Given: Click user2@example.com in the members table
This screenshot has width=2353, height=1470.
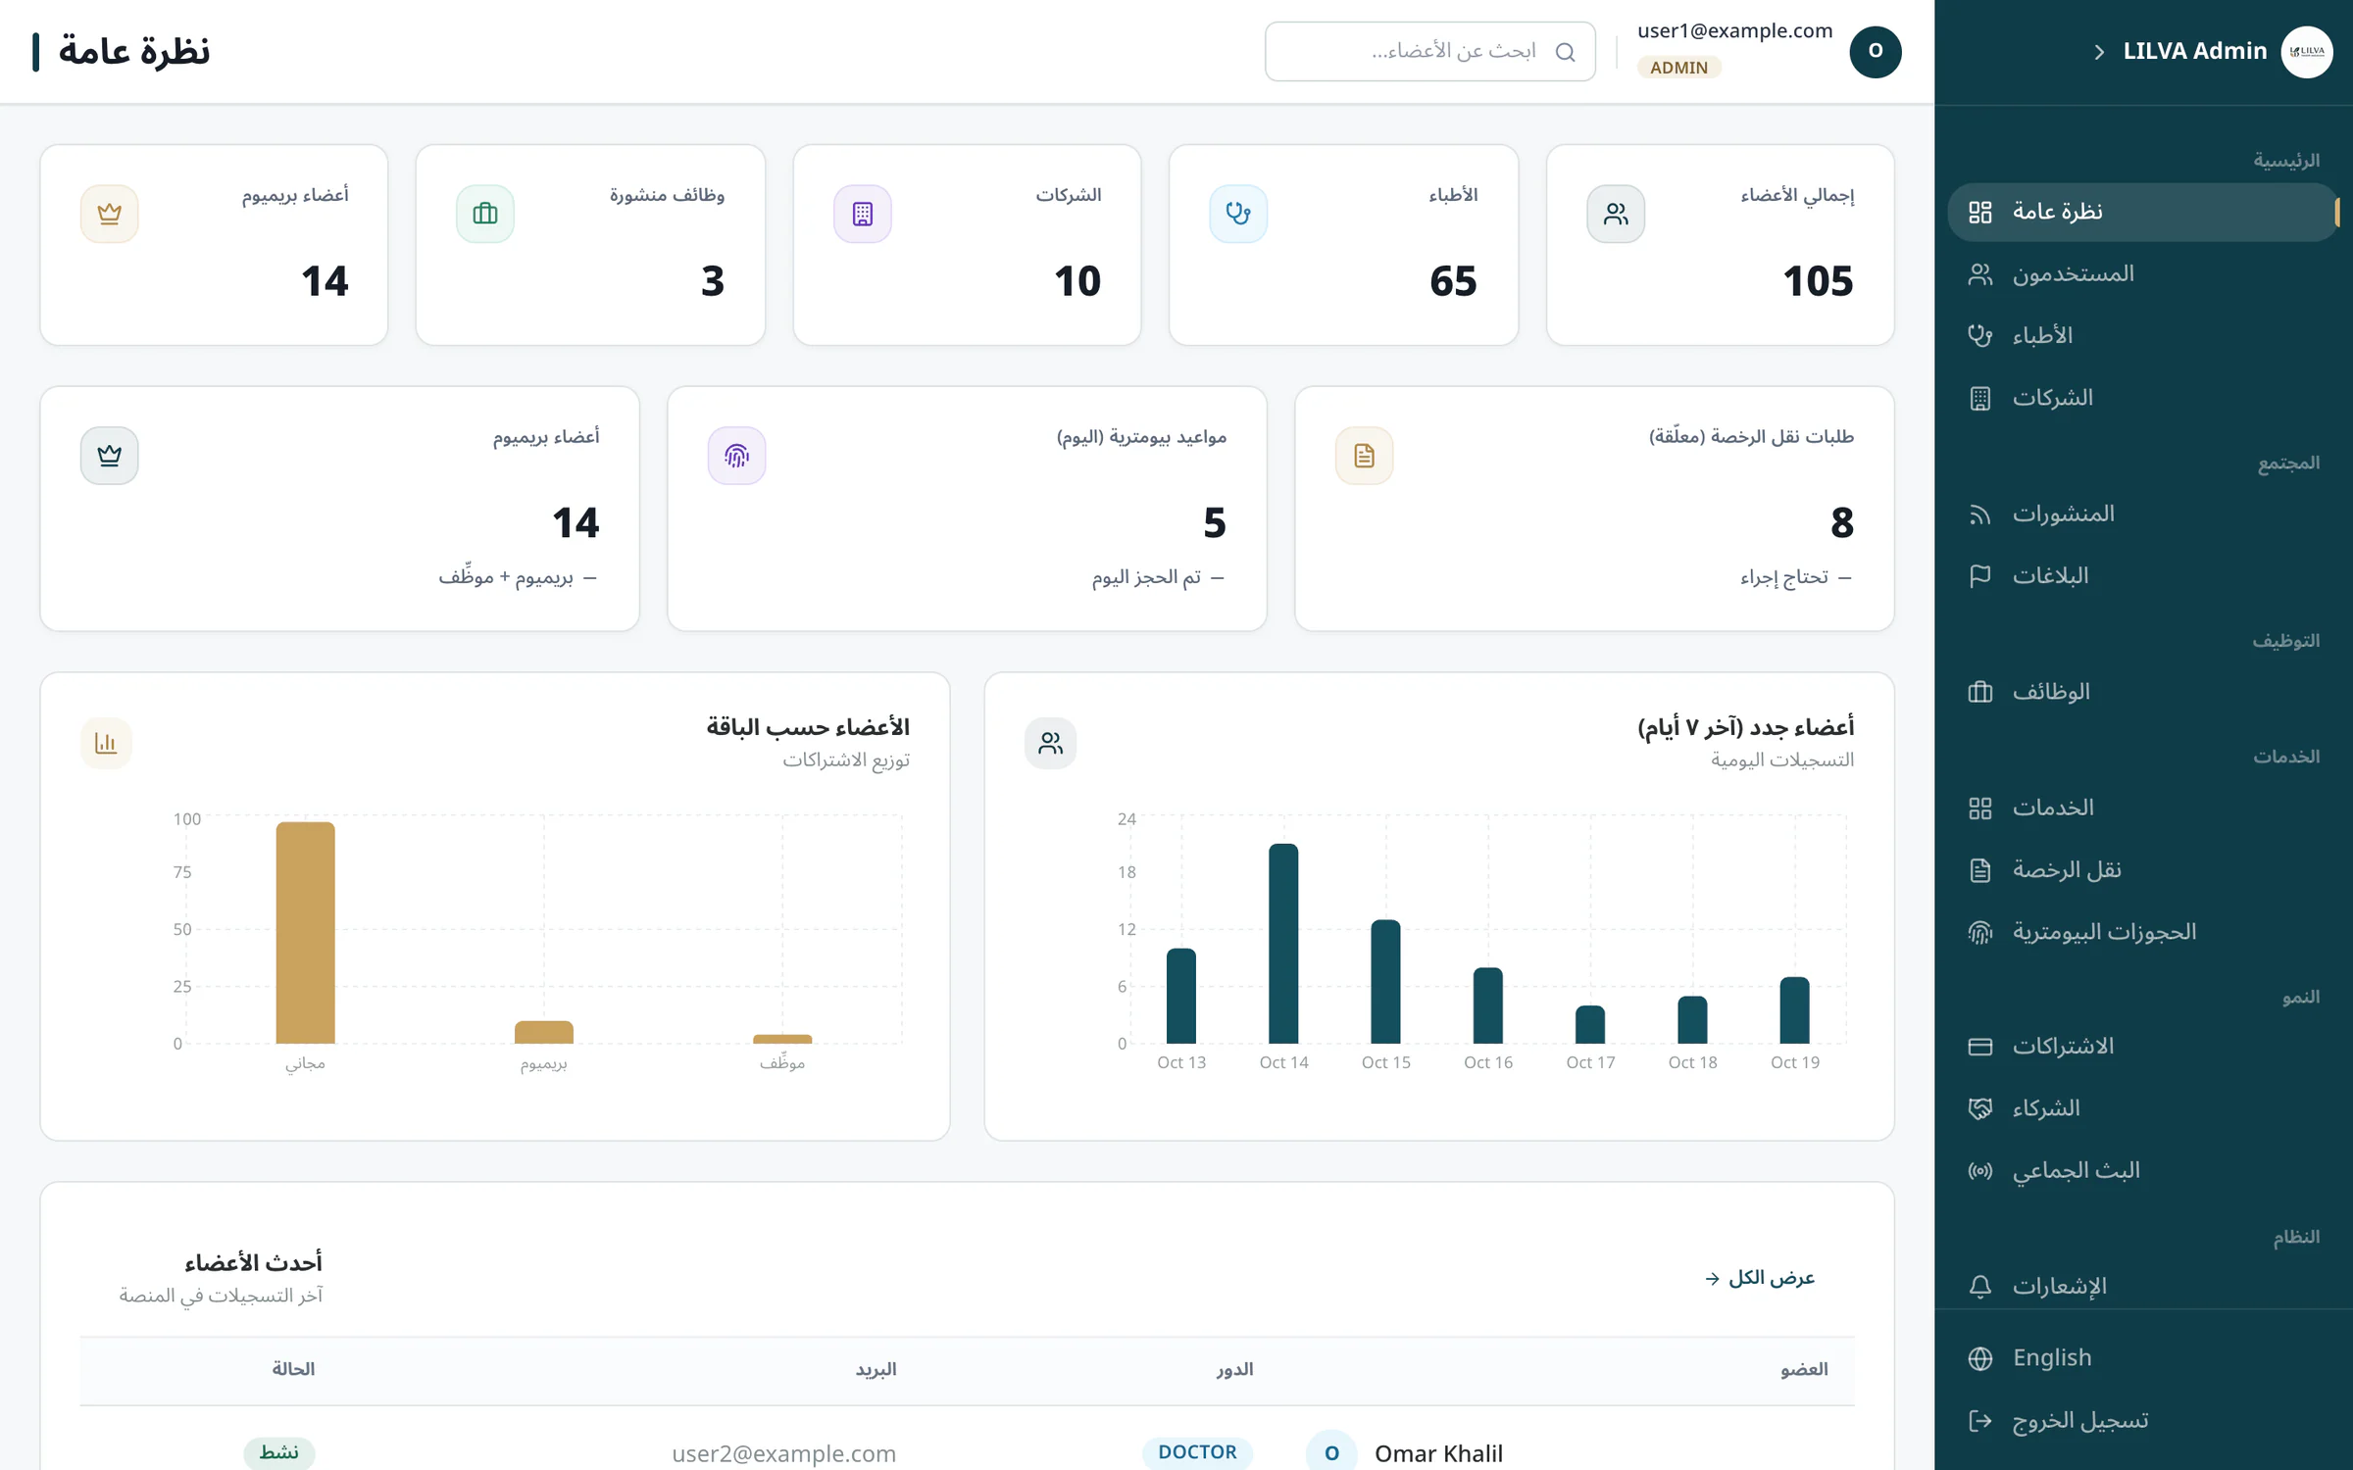Looking at the screenshot, I should pyautogui.click(x=783, y=1453).
